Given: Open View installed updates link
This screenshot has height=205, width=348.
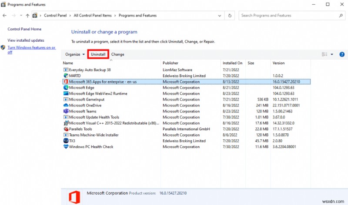Looking at the screenshot, I should point(26,40).
